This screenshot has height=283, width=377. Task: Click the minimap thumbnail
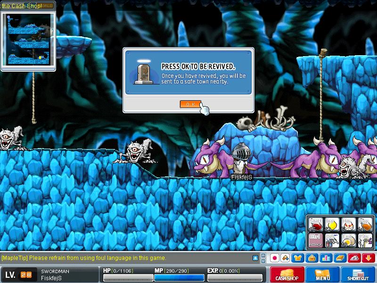pos(28,40)
